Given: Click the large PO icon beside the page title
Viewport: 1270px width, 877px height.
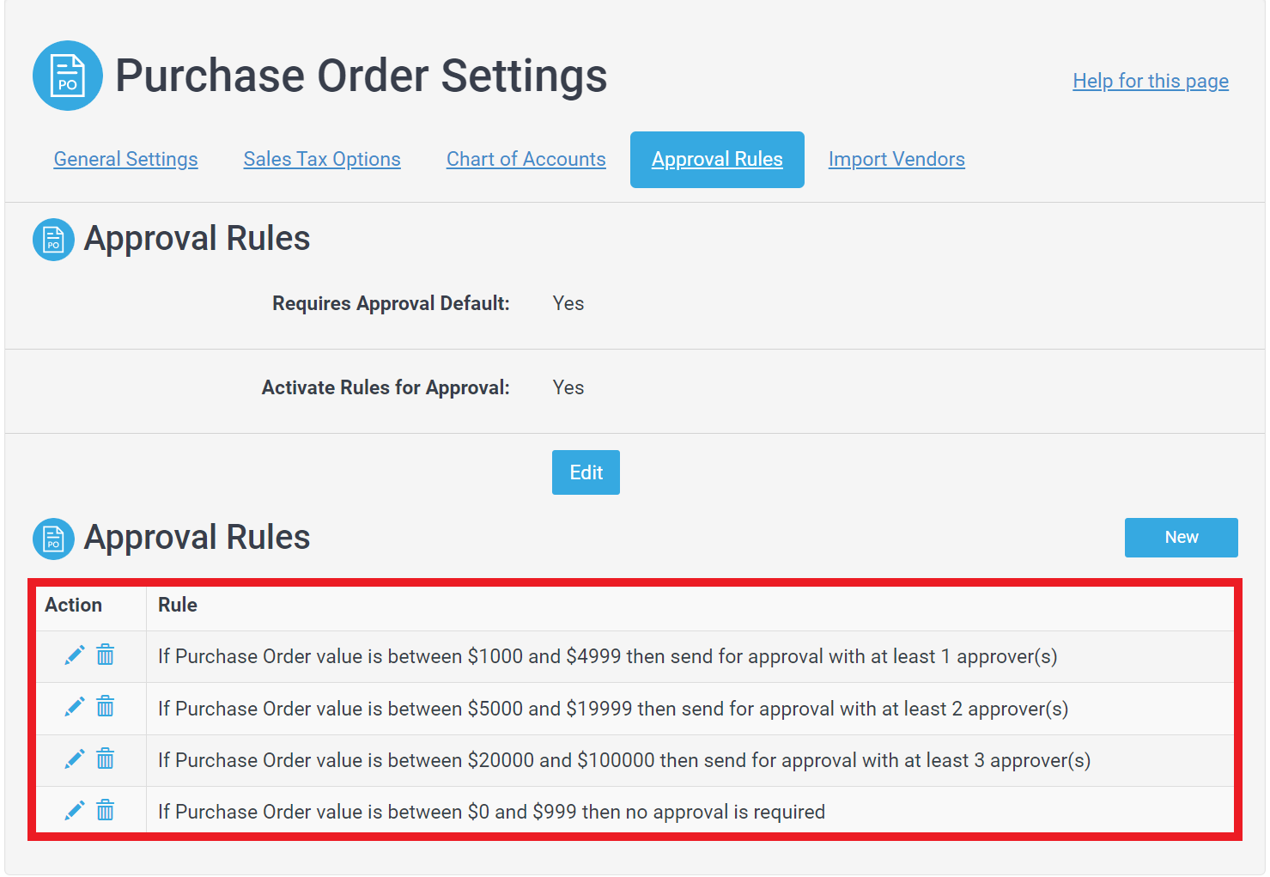Looking at the screenshot, I should (x=68, y=76).
